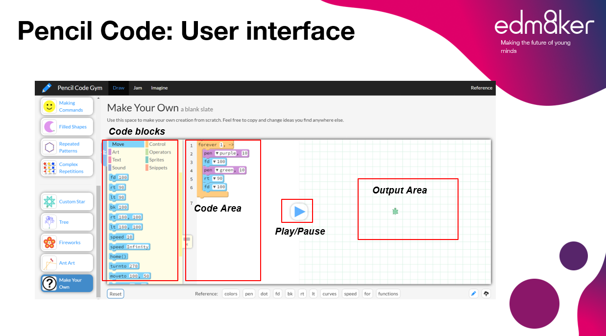
Task: Click the bk 100 palette block
Action: point(119,207)
